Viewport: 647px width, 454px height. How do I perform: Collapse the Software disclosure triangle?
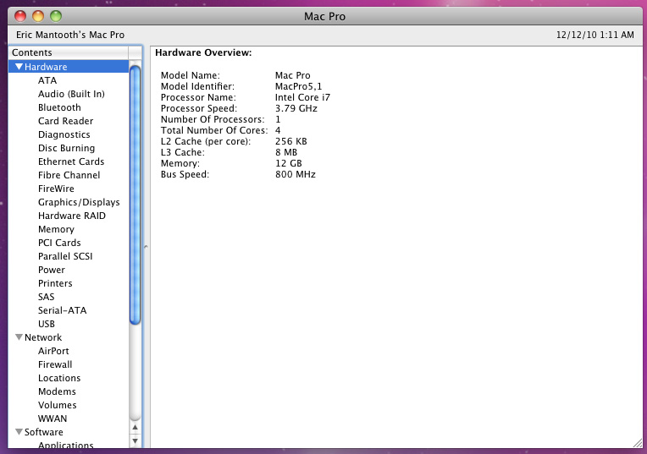pos(19,432)
